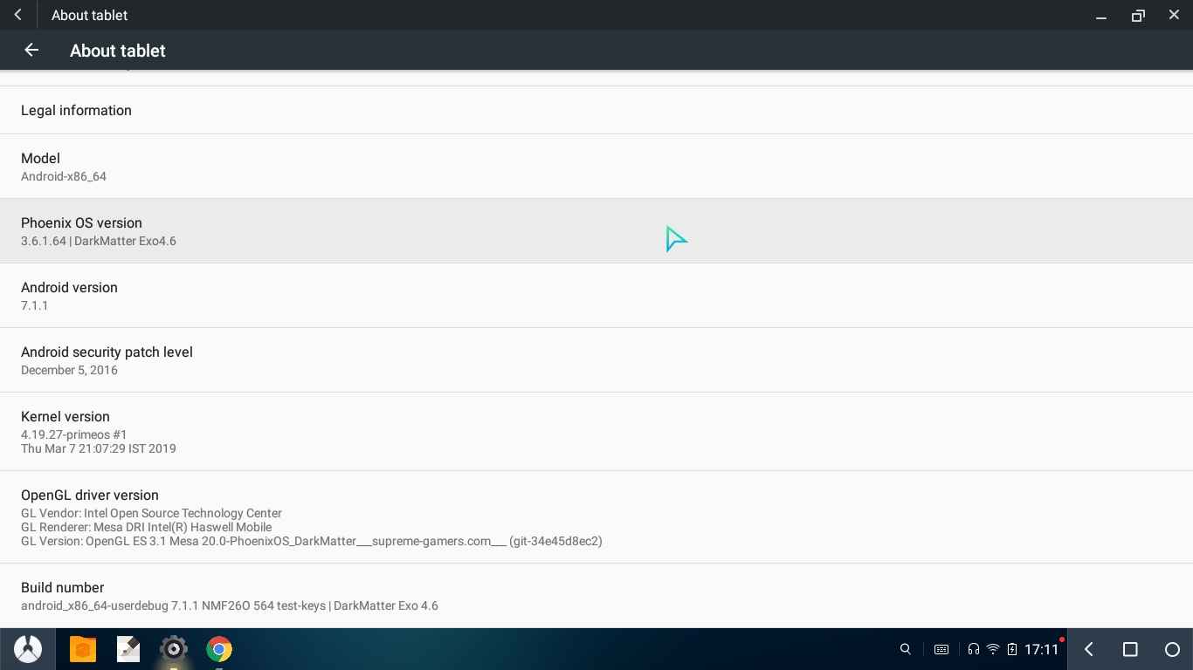Check the battery status icon

[x=1012, y=649]
